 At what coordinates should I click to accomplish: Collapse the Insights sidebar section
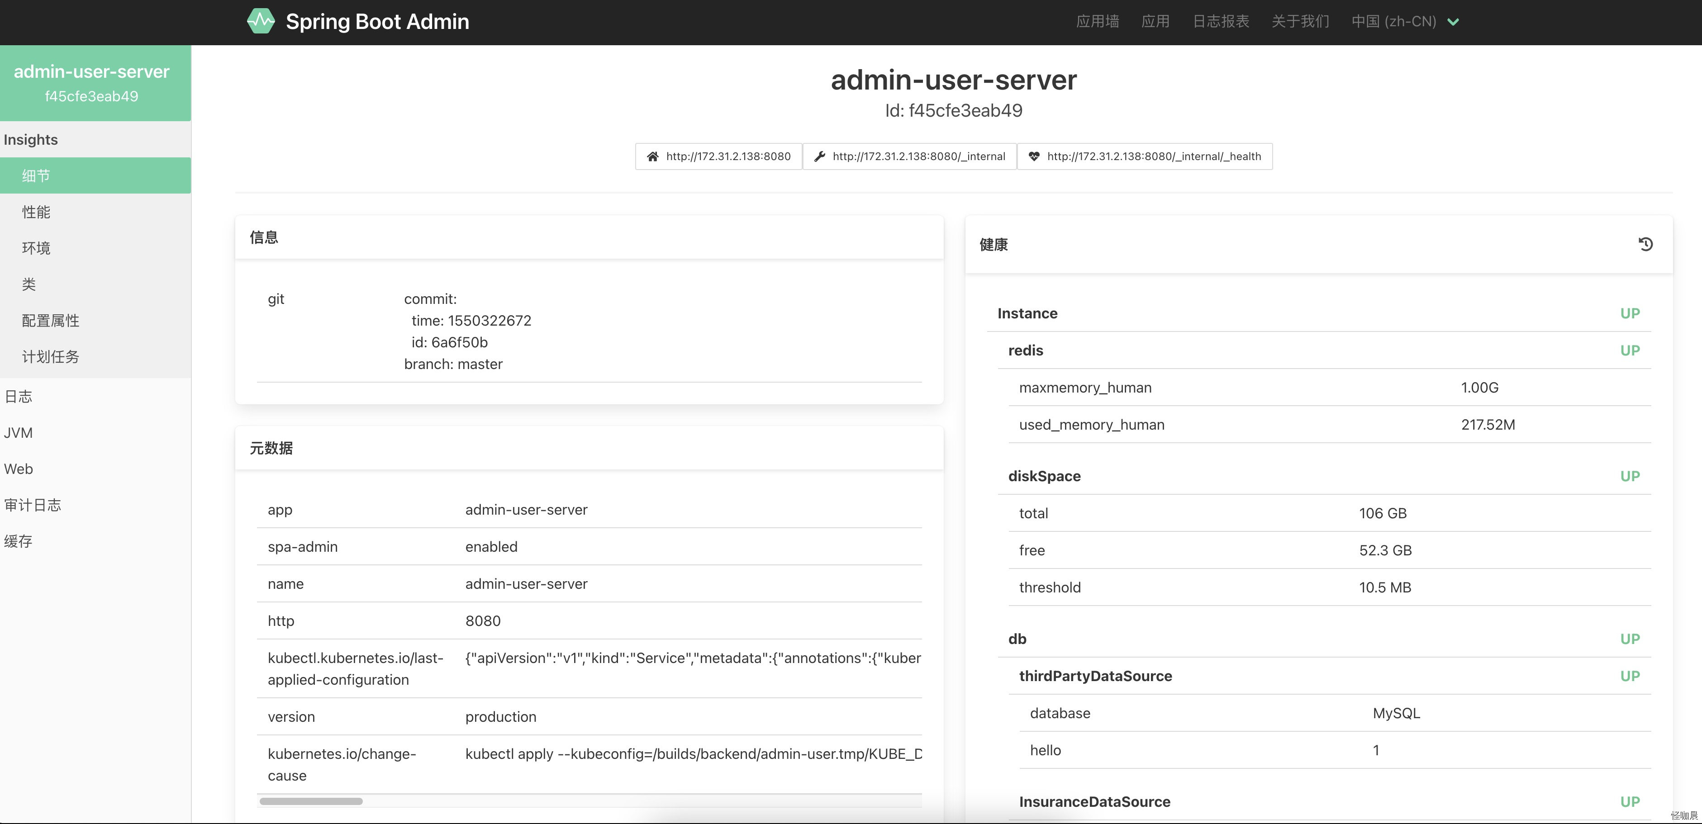95,139
